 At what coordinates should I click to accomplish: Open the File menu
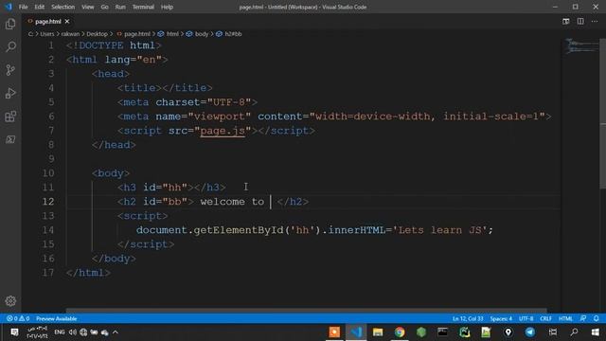(23, 7)
